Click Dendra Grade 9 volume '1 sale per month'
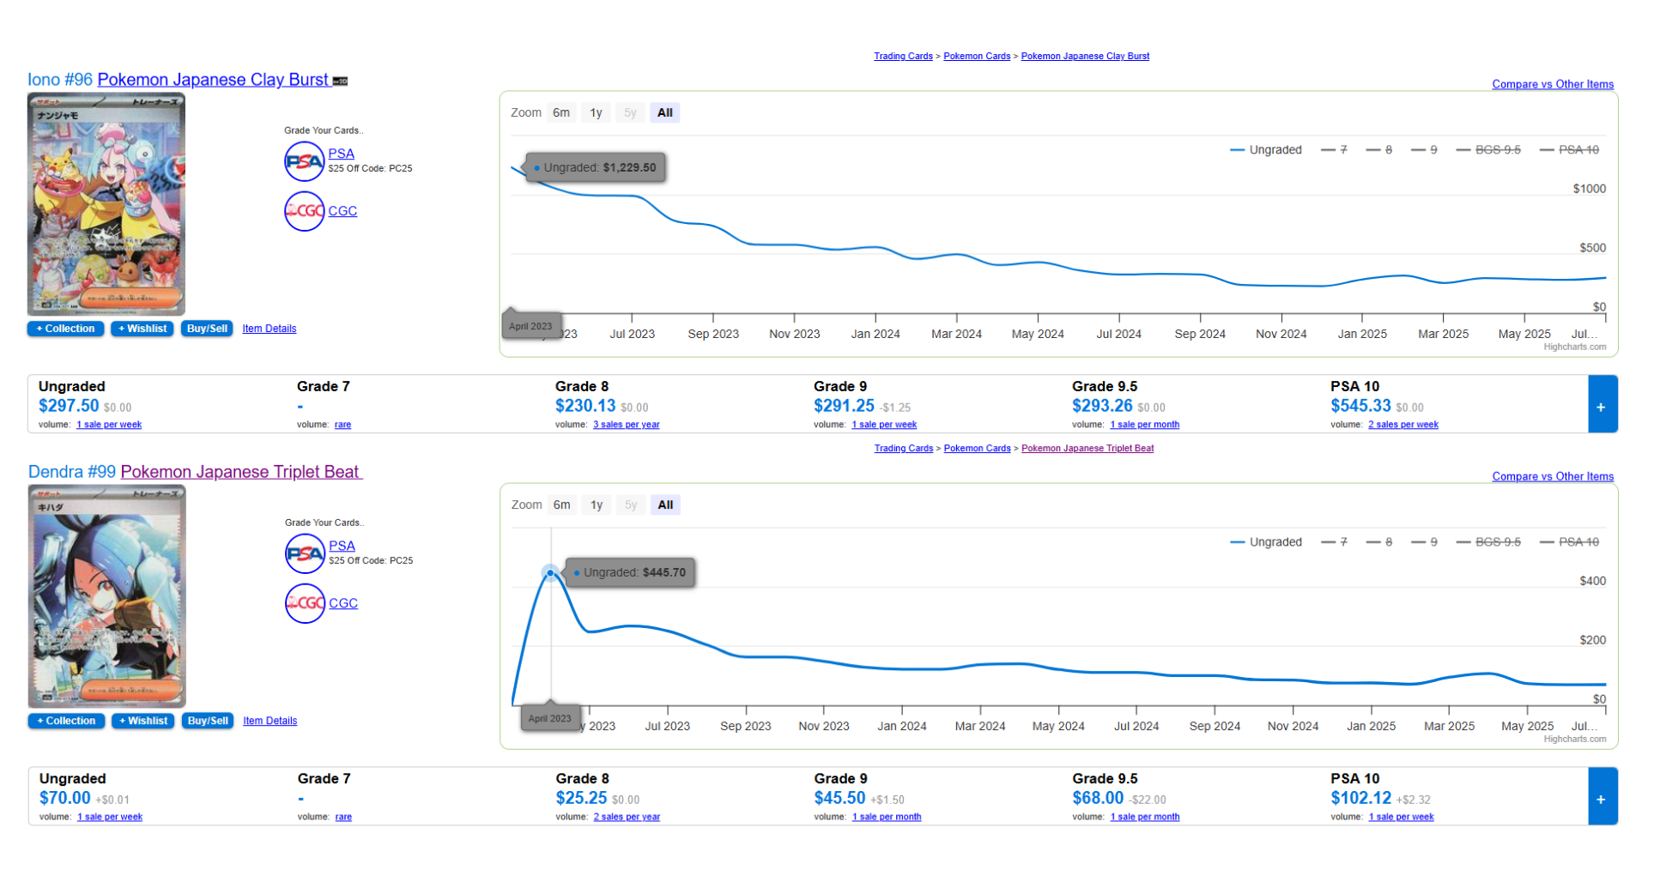Viewport: 1654px width, 894px height. tap(887, 817)
